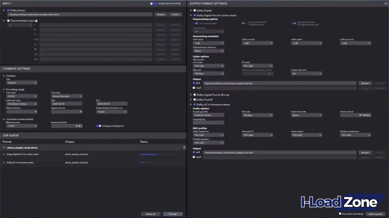This screenshot has width=389, height=218.
Task: Expand the Dolby Digital Plus for Blu-ray section
Action: pyautogui.click(x=191, y=95)
